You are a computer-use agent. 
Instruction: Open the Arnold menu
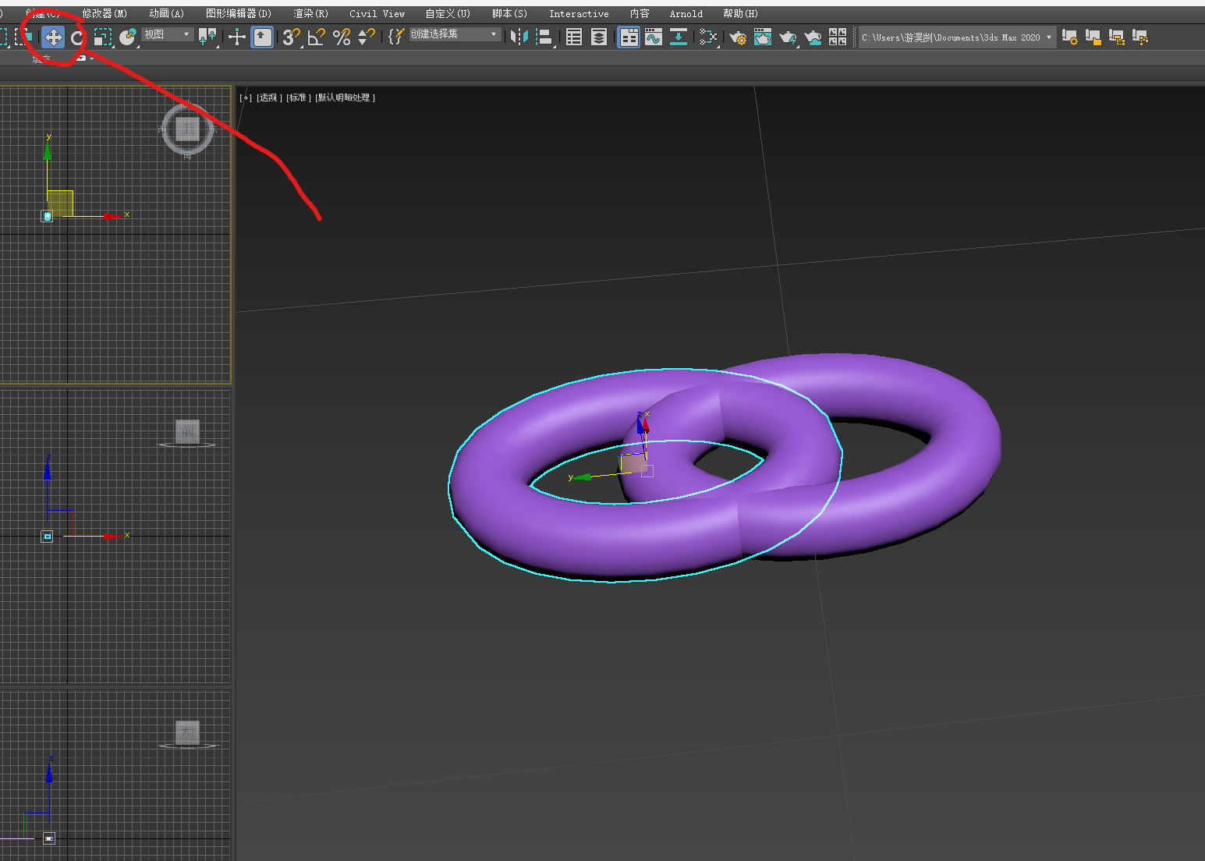coord(685,13)
